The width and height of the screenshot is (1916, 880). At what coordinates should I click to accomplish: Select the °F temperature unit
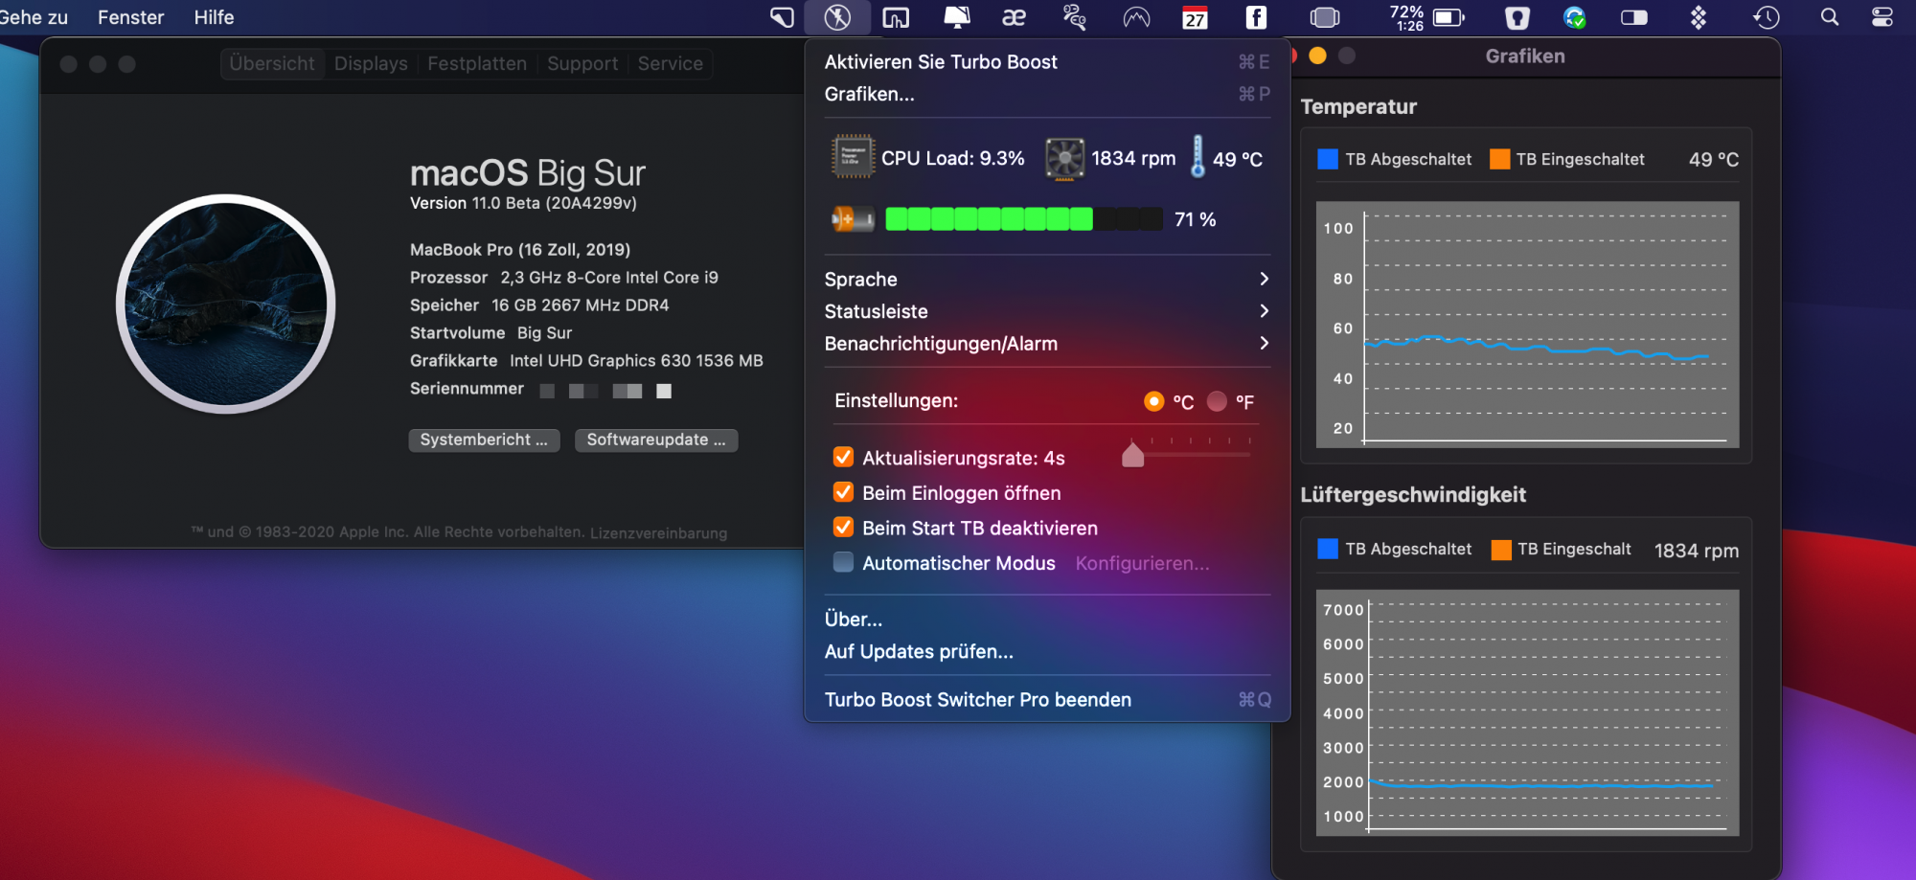(x=1217, y=401)
